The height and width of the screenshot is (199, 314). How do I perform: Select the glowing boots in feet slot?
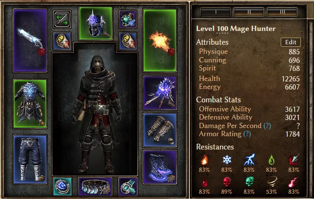click(x=160, y=167)
